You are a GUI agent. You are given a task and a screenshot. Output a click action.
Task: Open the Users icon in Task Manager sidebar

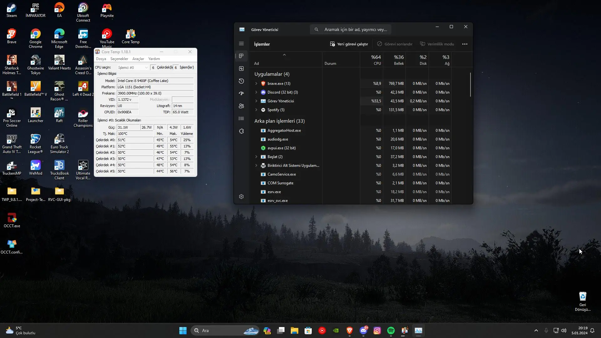pyautogui.click(x=241, y=106)
